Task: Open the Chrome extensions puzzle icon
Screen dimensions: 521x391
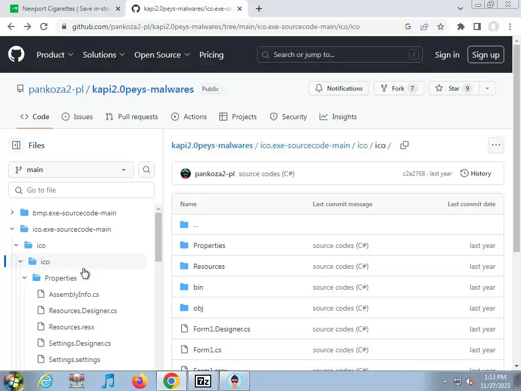Action: click(460, 26)
